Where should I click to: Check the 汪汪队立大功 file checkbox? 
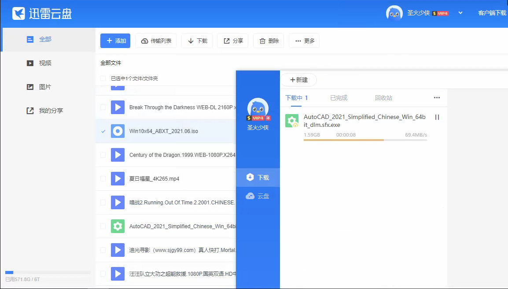103,274
